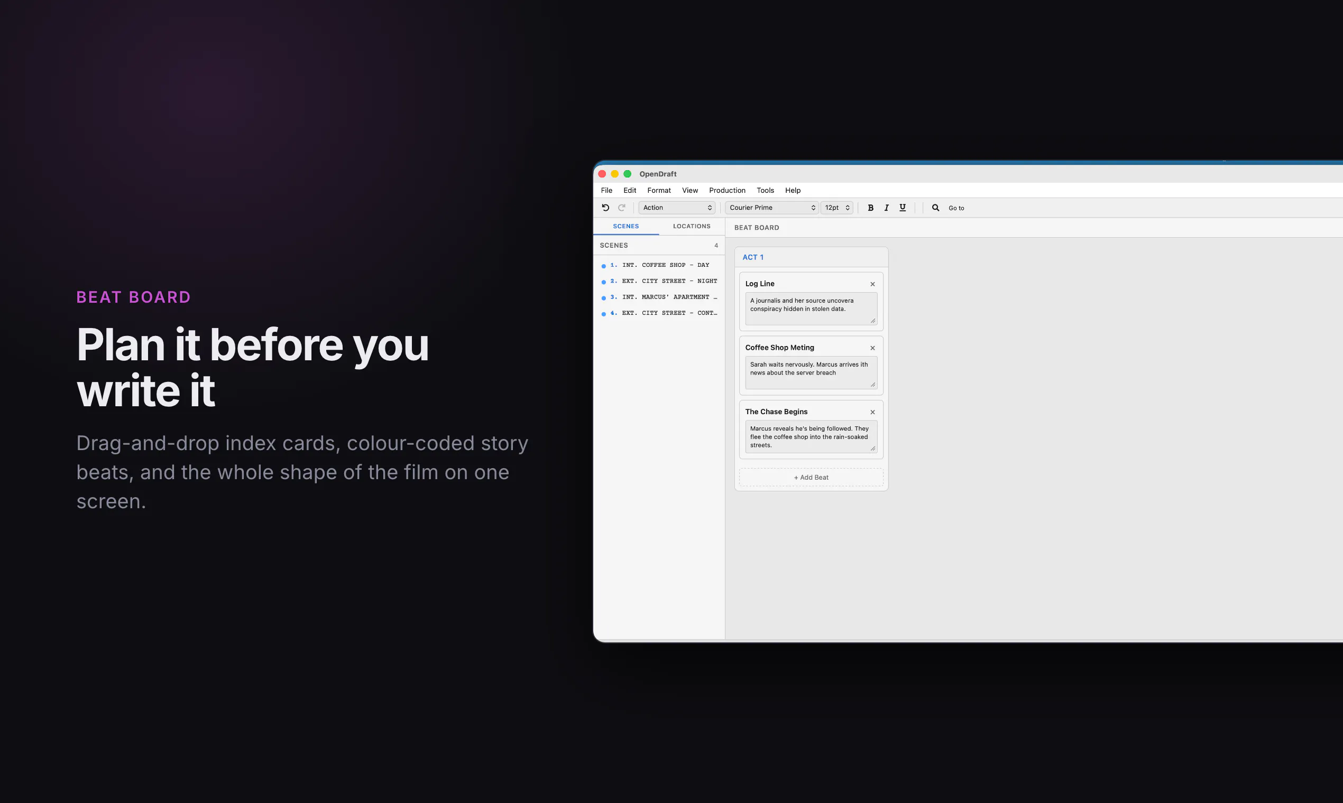Open the Production menu

(x=727, y=191)
